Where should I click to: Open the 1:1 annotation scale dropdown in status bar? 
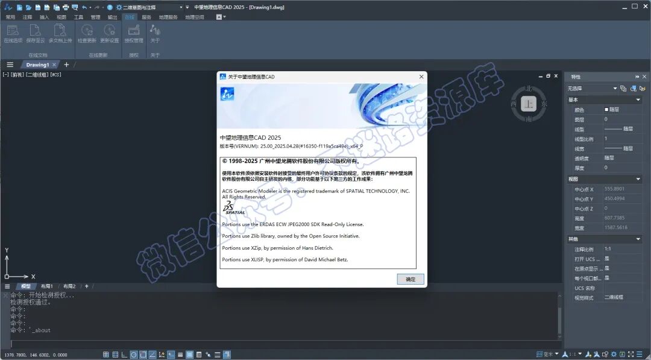580,354
